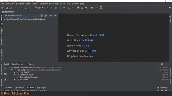Open the Analyze menu
This screenshot has height=96, width=172.
click(35, 4)
